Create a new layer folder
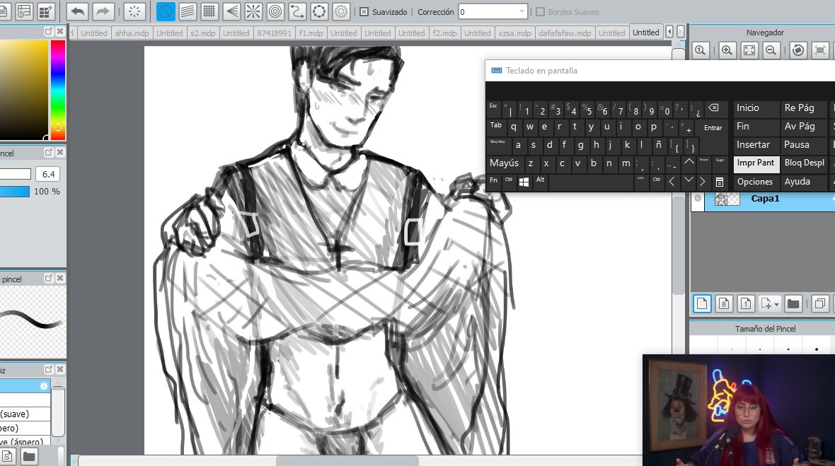 pyautogui.click(x=793, y=304)
